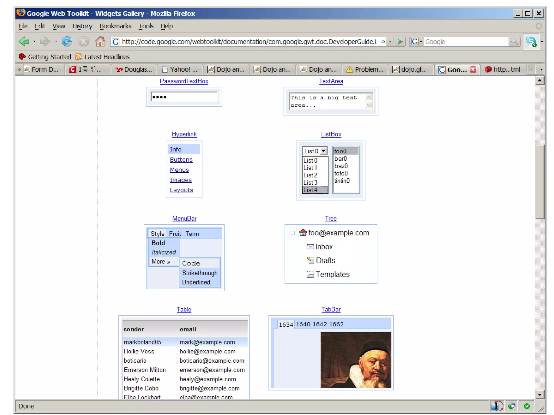Open the list all tabs dropdown

point(541,69)
